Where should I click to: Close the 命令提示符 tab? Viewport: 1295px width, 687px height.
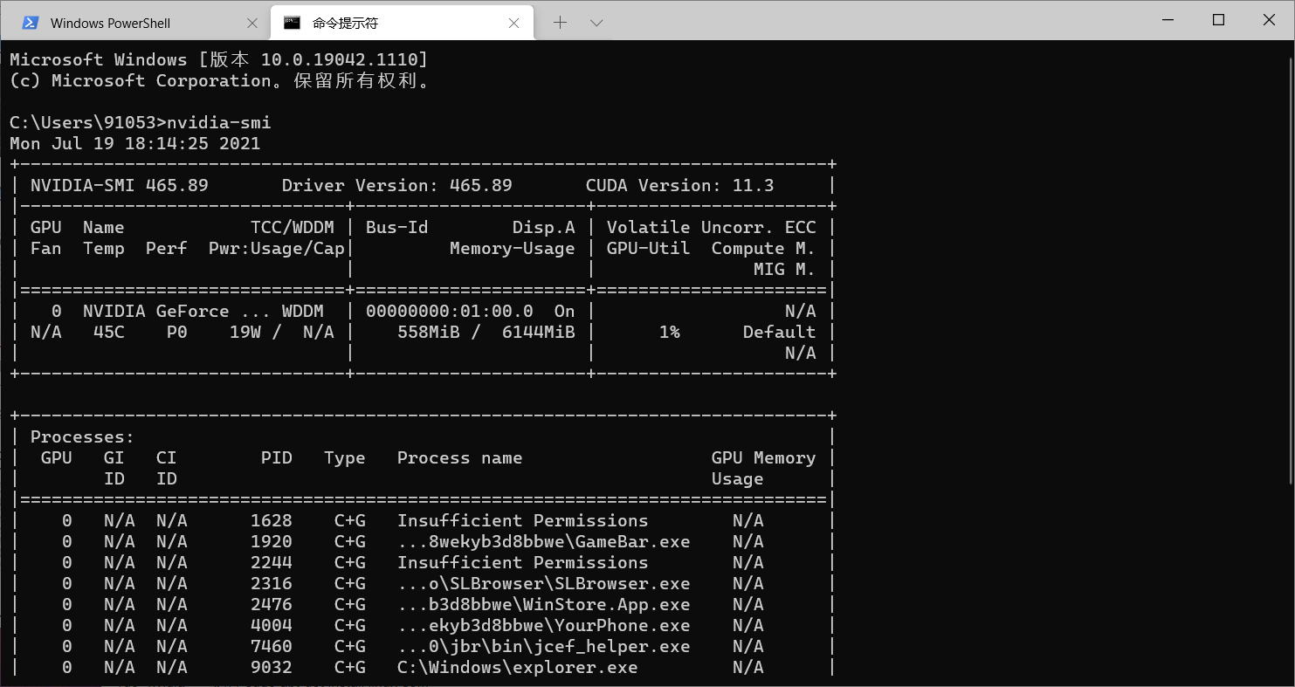pyautogui.click(x=514, y=22)
